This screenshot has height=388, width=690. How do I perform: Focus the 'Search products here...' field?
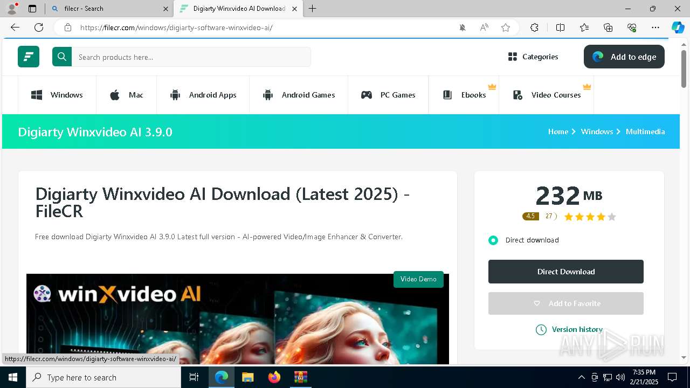click(x=191, y=57)
